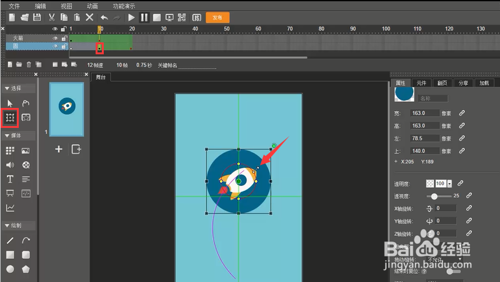Open the 编辑 menu
This screenshot has width=500, height=282.
coord(40,6)
